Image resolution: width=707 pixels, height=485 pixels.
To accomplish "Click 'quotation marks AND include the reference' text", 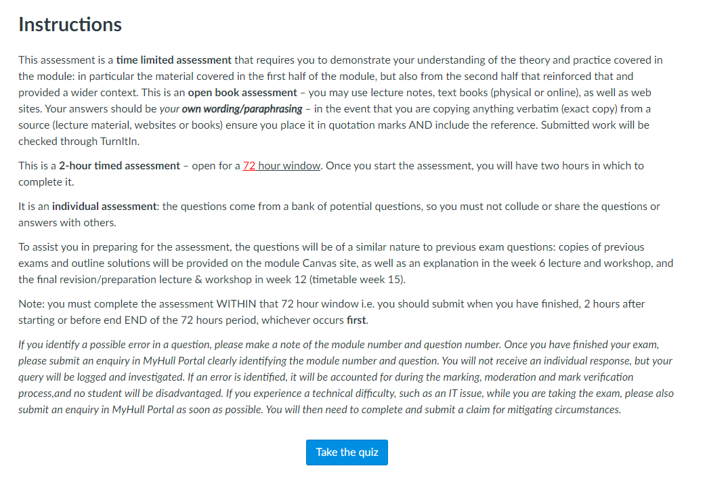I will (x=433, y=125).
